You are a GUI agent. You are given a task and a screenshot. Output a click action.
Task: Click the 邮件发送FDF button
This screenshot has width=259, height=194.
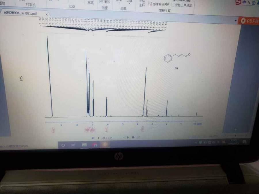pyautogui.click(x=159, y=4)
